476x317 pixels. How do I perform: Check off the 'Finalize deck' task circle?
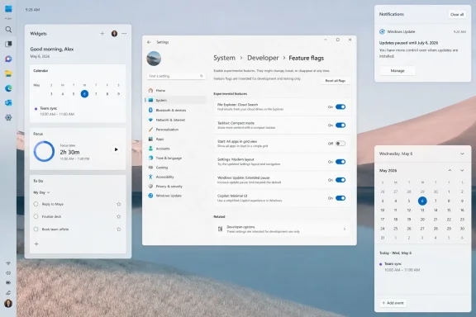(36, 216)
